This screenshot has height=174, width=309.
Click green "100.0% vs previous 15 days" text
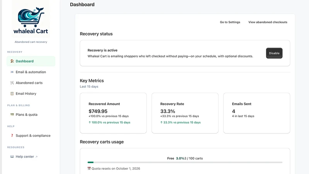click(111, 122)
